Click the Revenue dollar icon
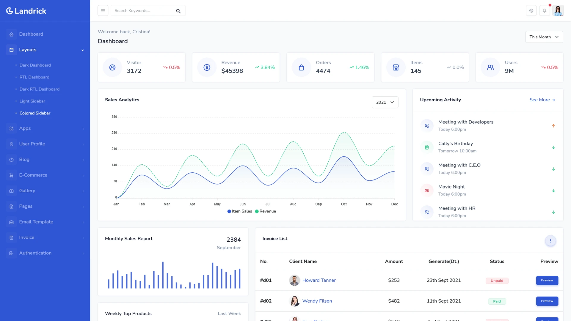 click(207, 67)
